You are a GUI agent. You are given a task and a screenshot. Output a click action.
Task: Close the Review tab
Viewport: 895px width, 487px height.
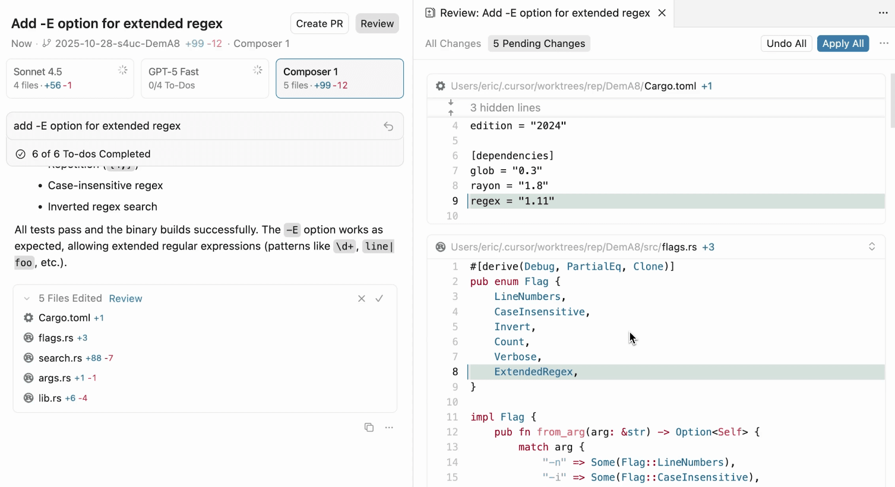coord(662,13)
